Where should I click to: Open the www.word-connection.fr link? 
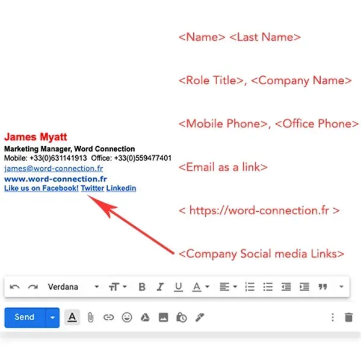pyautogui.click(x=55, y=179)
